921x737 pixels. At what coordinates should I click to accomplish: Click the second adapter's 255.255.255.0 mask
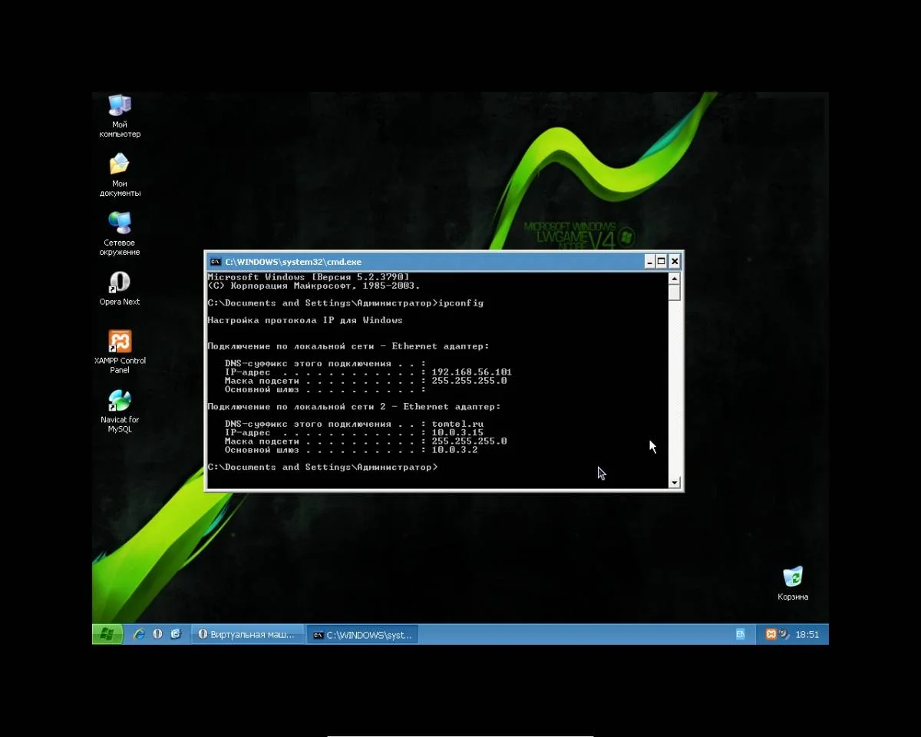click(469, 441)
